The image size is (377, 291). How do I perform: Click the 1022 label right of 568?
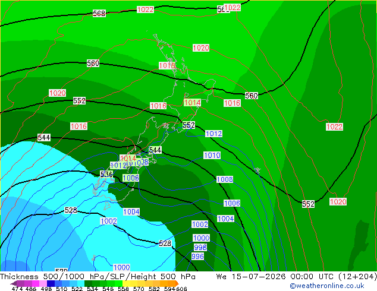[145, 10]
